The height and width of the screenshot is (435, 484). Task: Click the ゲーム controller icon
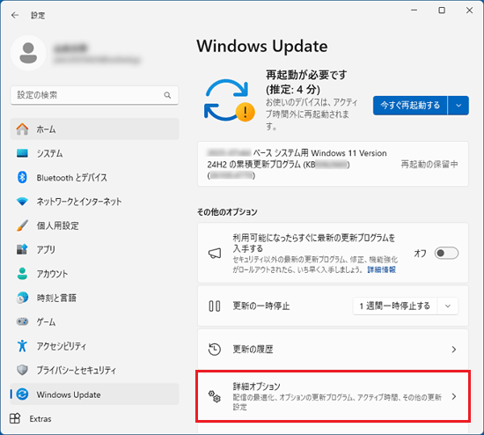point(22,321)
